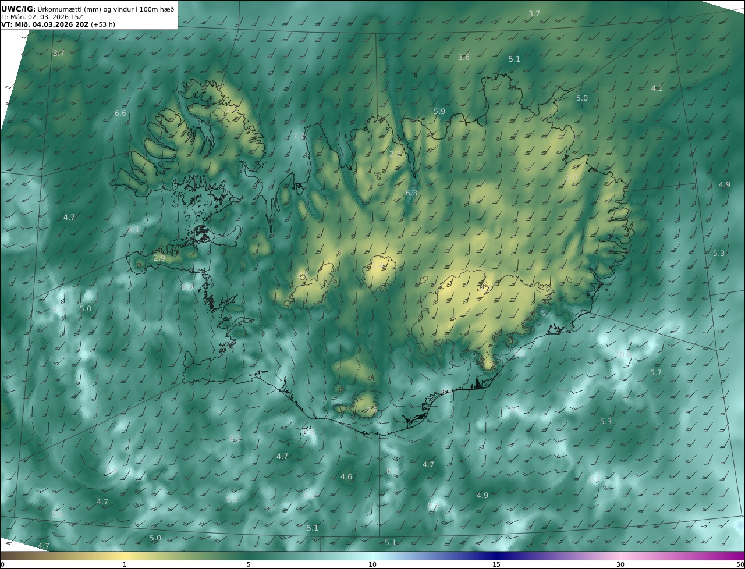The height and width of the screenshot is (569, 745).
Task: Click the 2.6 value label on the map
Action: (x=372, y=410)
